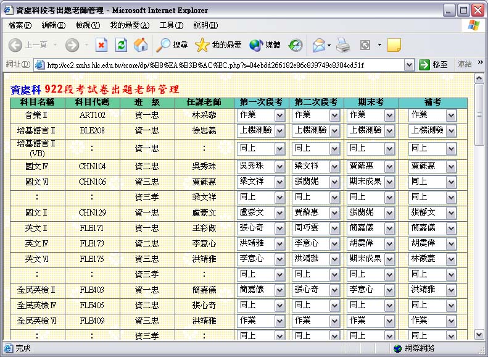Click the Forward arrow toolbar button

[x=72, y=45]
